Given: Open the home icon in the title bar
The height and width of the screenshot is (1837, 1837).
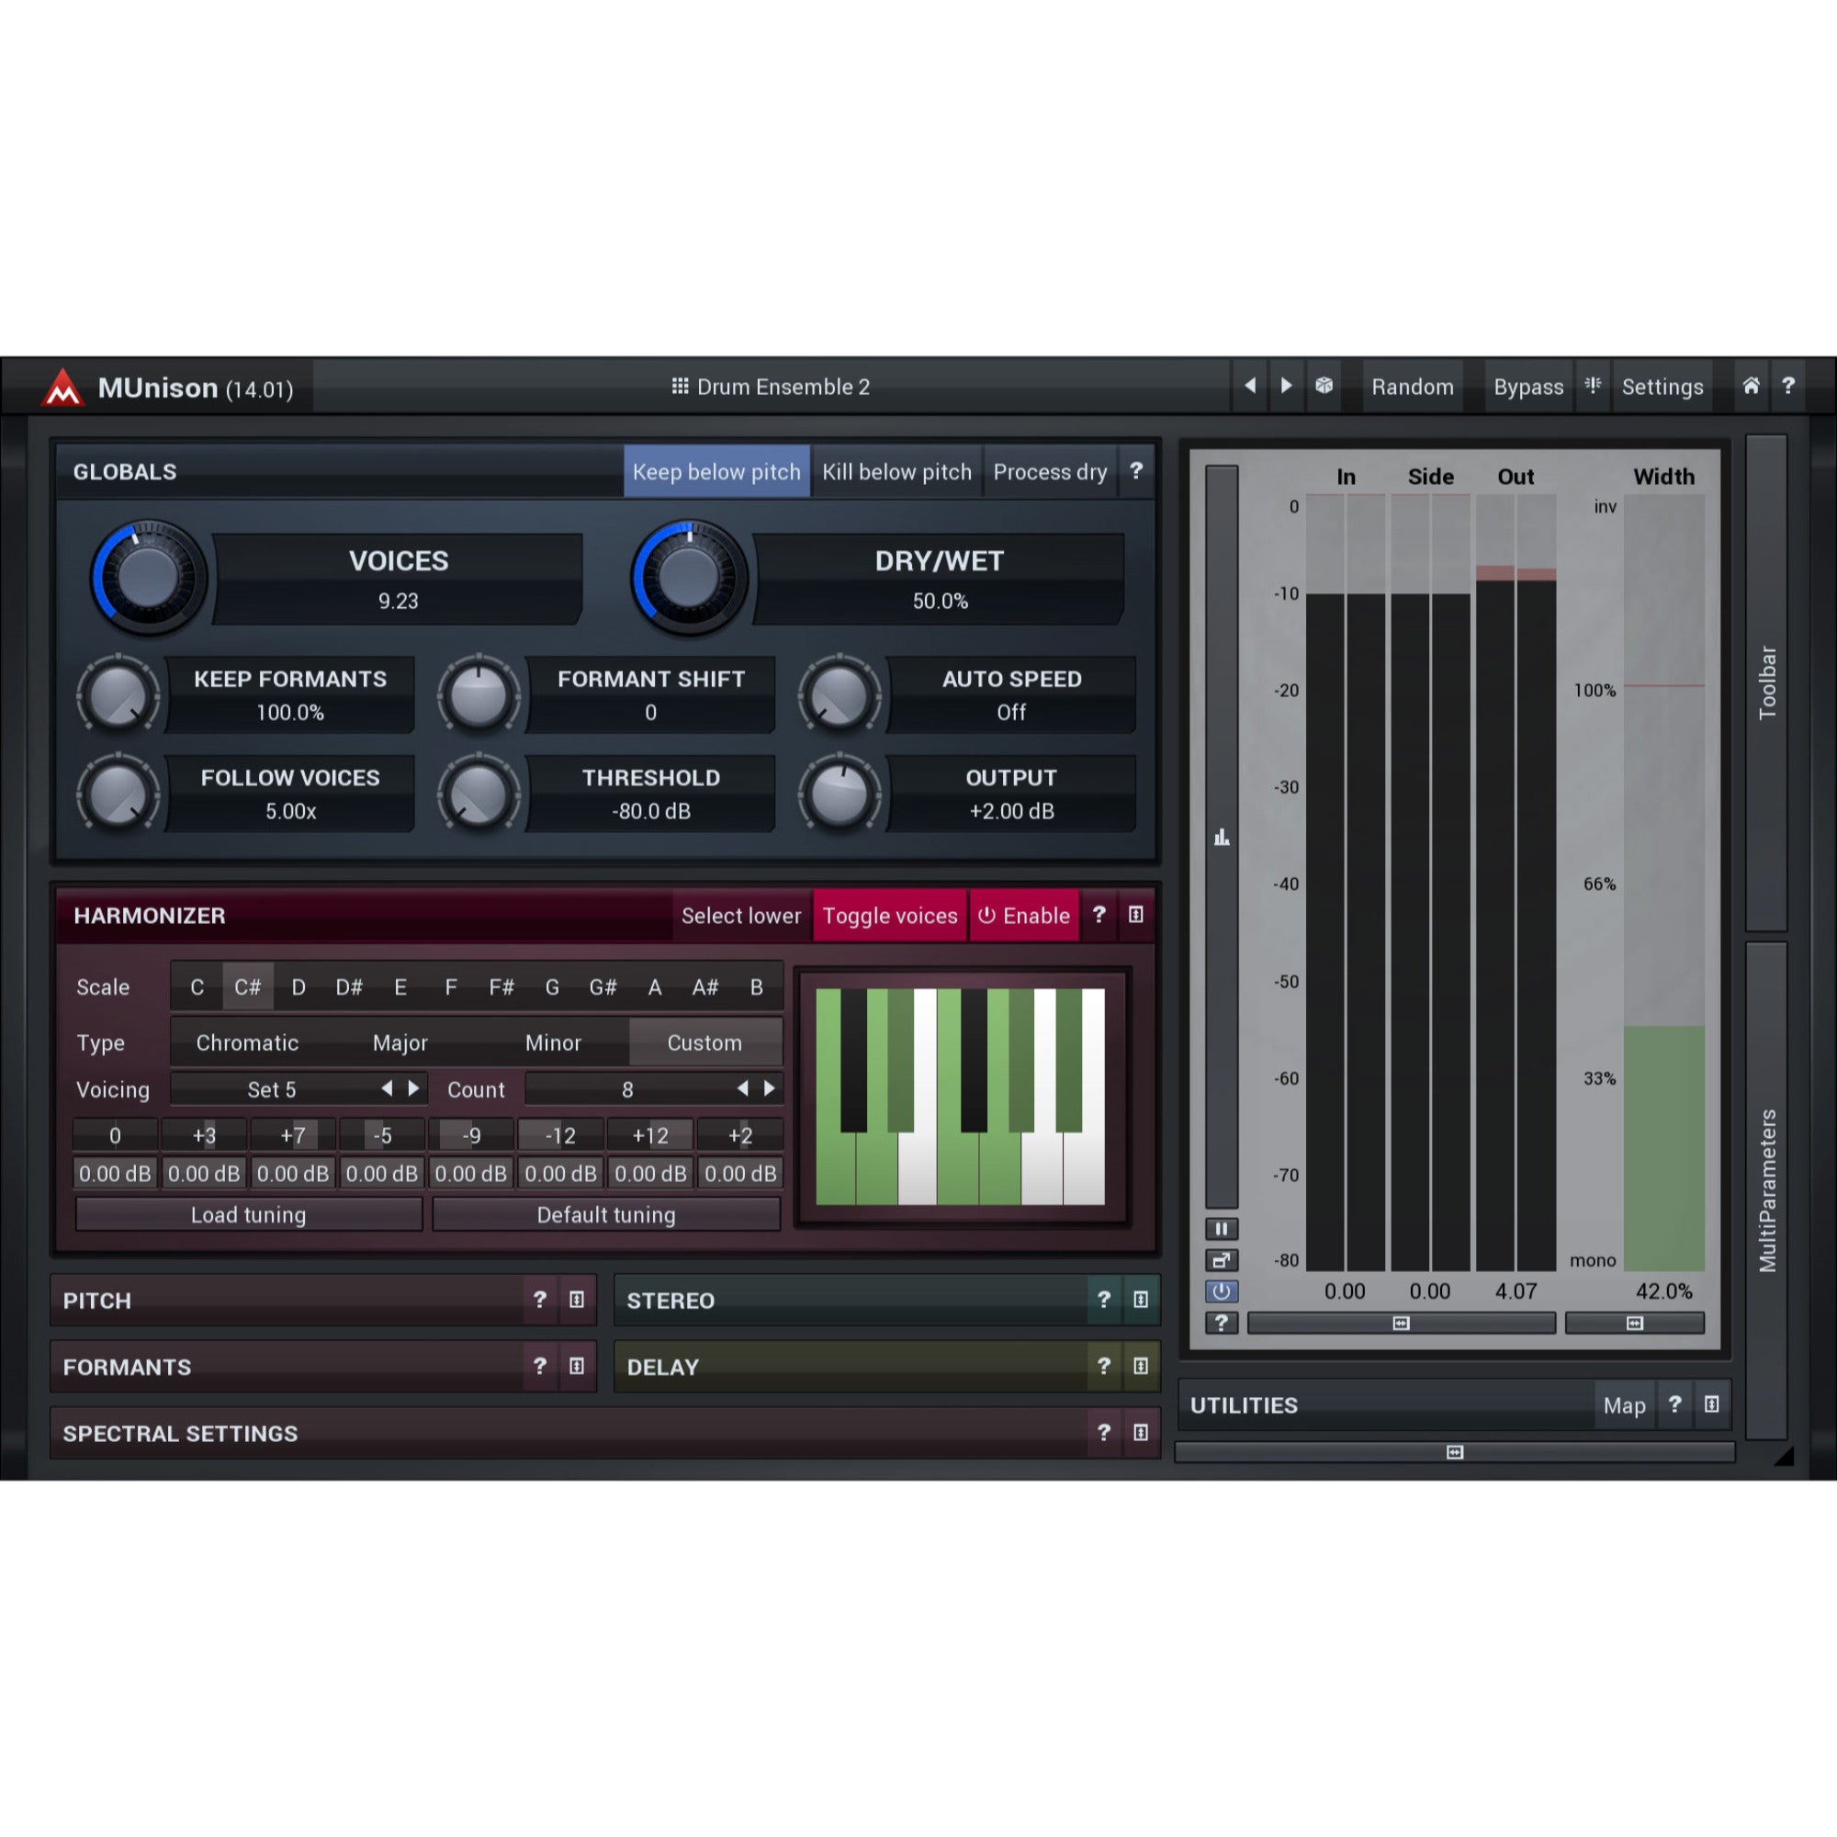Looking at the screenshot, I should (1751, 386).
